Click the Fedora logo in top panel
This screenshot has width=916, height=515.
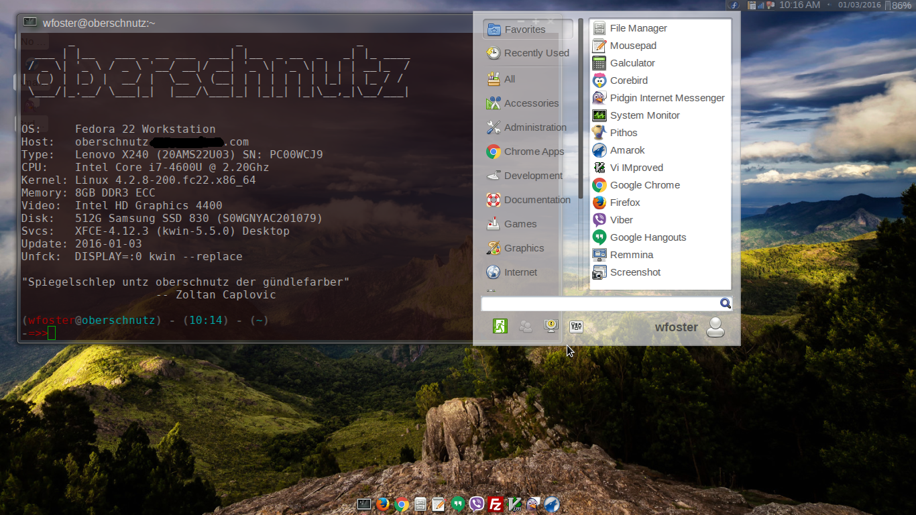734,5
